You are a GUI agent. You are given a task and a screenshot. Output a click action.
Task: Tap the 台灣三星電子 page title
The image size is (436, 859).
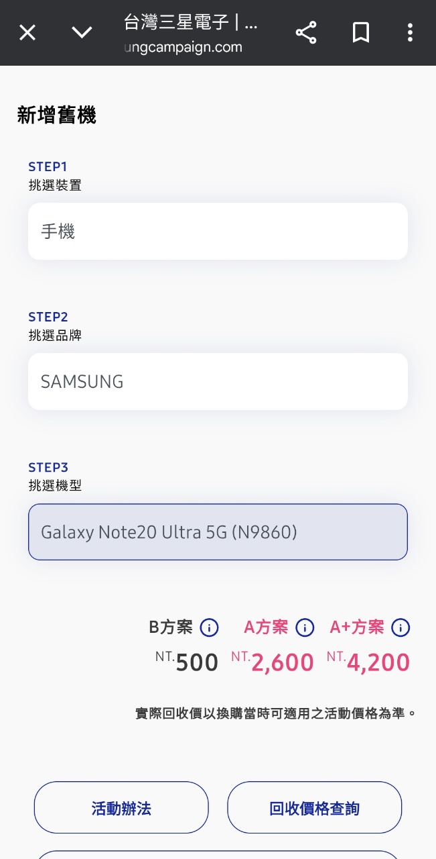coord(191,23)
